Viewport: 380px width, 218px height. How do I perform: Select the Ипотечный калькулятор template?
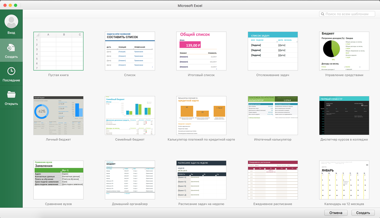pos(272,115)
